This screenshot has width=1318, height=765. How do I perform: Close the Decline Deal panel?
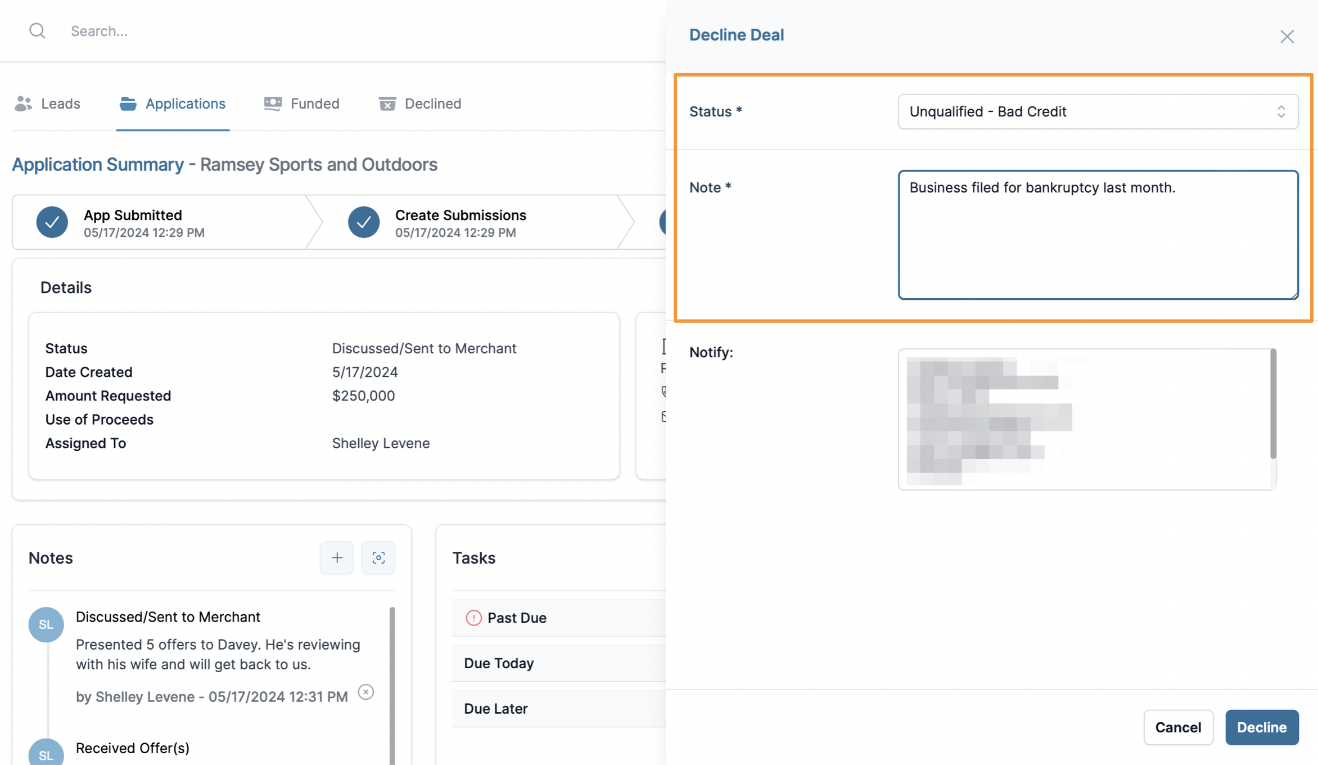click(1287, 37)
